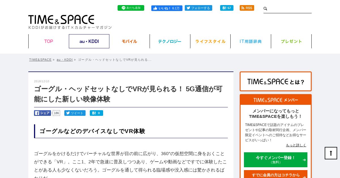340x178 pixels.
Task: Share article with Facebook シェア button
Action: pyautogui.click(x=42, y=113)
